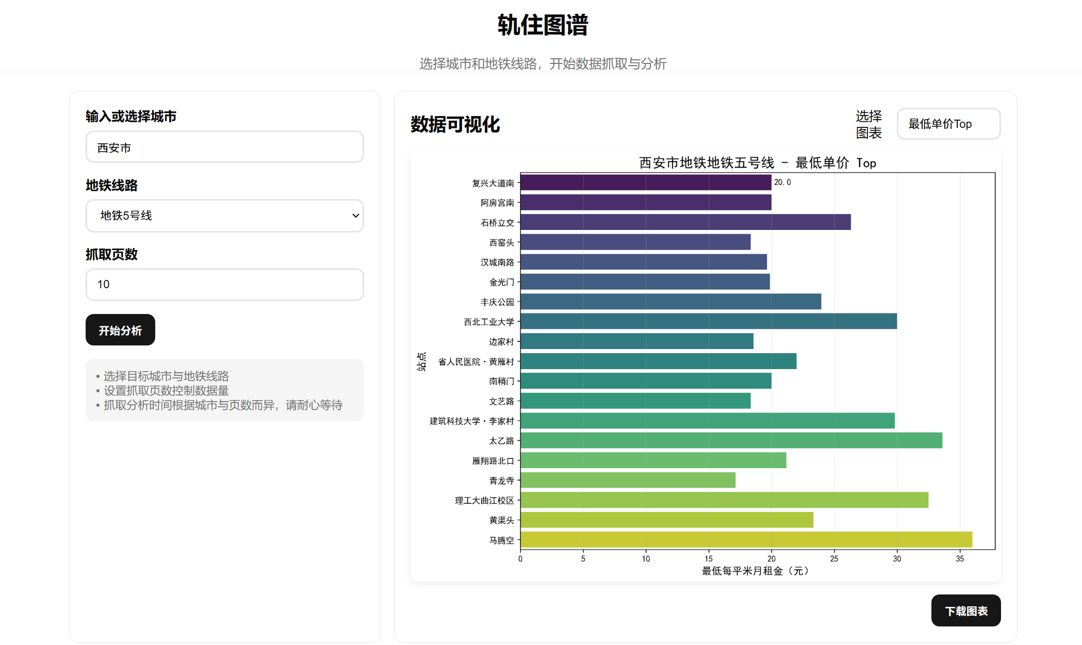Screen dimensions: 1082x645
Task: Click the hint 选择目标城市与地铁线路
Action: [166, 376]
